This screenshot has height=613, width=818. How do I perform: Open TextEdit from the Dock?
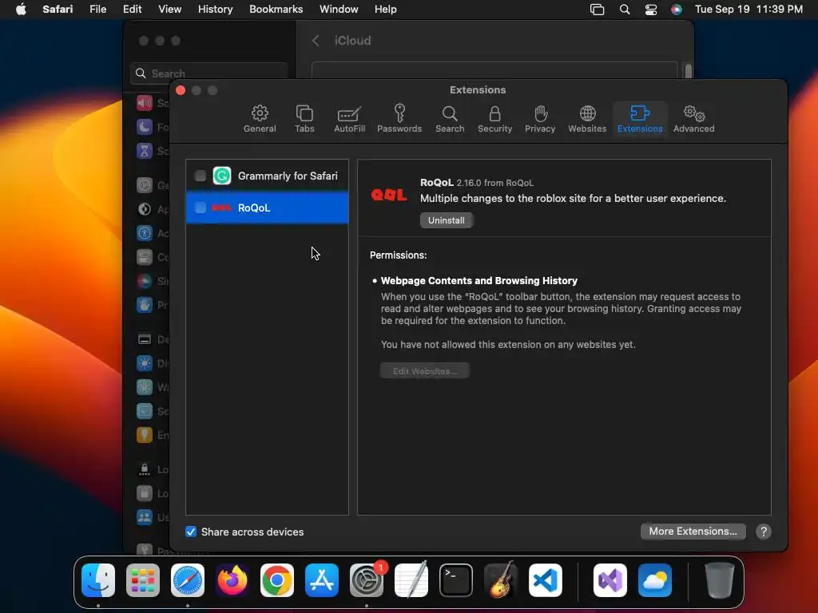coord(411,580)
